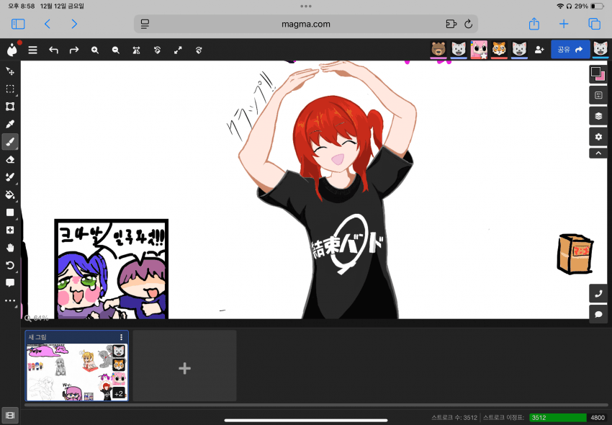Toggle Safari sidebar visibility
The height and width of the screenshot is (425, 612).
[18, 24]
